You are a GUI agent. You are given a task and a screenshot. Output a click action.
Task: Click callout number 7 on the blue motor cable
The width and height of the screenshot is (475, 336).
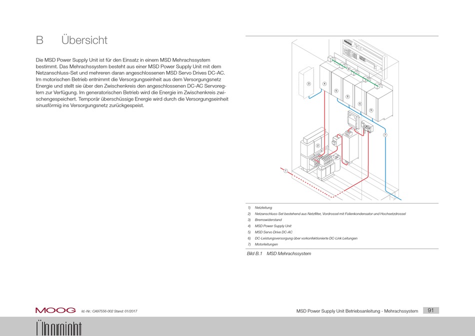(385, 135)
